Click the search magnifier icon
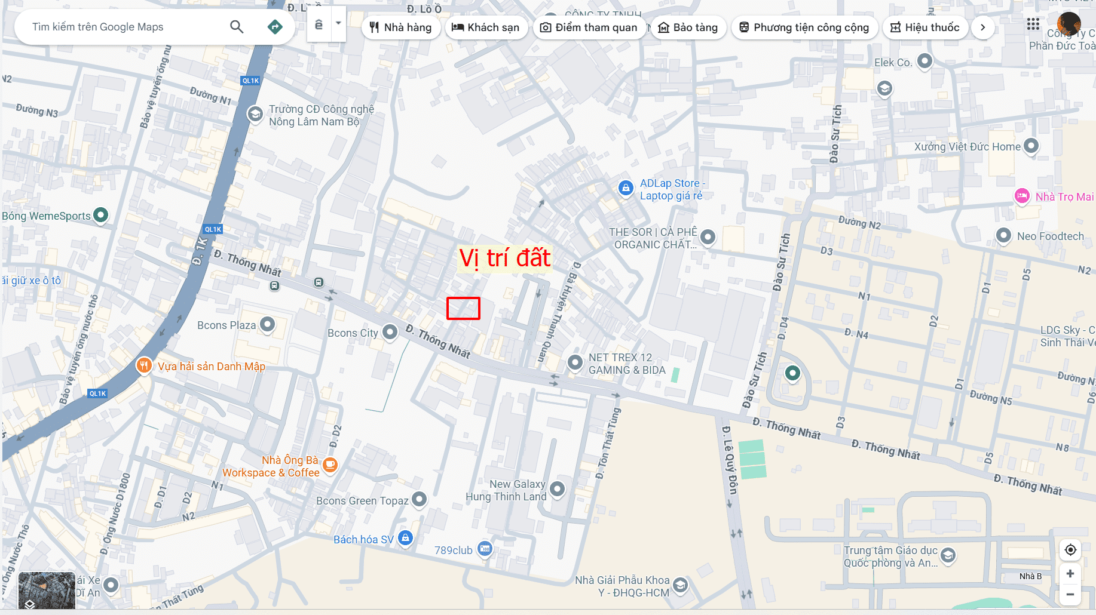 pos(237,27)
